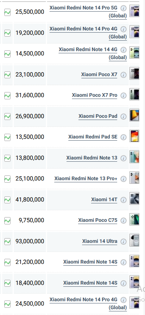Click the Xiaomi Redmi Pad SE thumbnail
The image size is (145, 315).
134,136
